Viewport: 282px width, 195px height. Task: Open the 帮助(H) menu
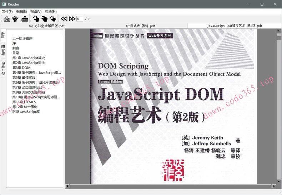pos(51,11)
